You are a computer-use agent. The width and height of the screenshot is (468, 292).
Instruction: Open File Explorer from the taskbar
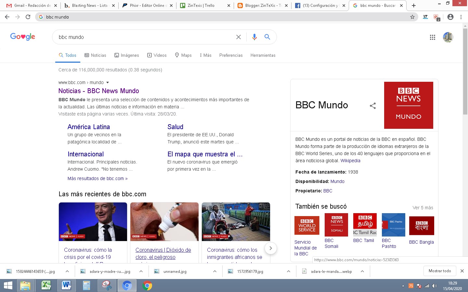coord(25,286)
